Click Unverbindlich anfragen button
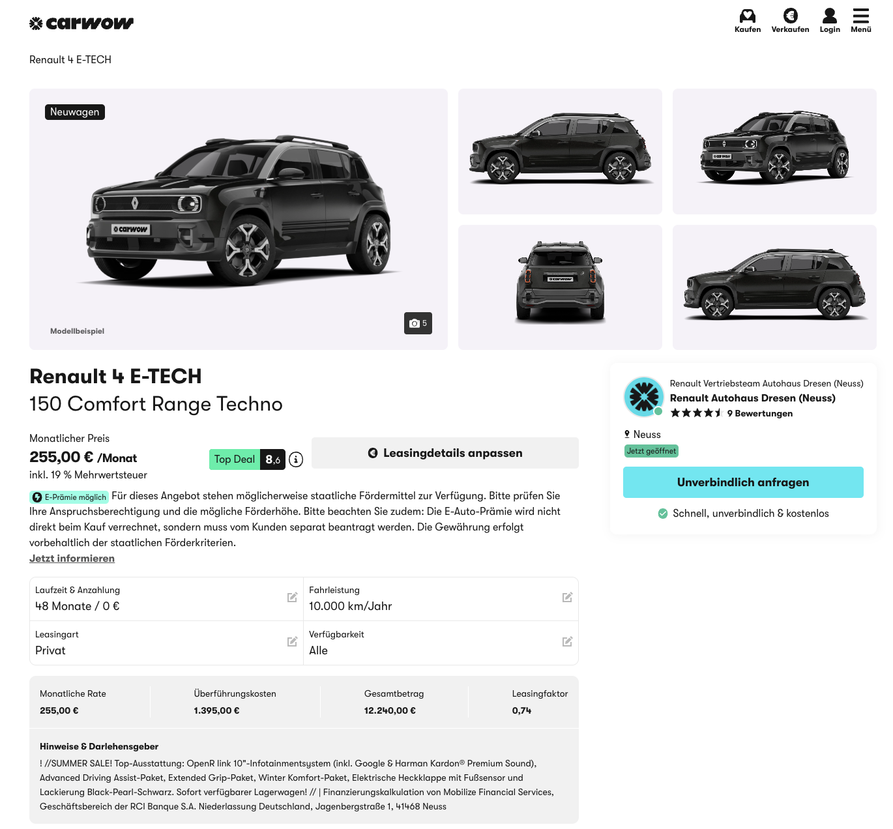Image resolution: width=893 pixels, height=829 pixels. pos(743,482)
